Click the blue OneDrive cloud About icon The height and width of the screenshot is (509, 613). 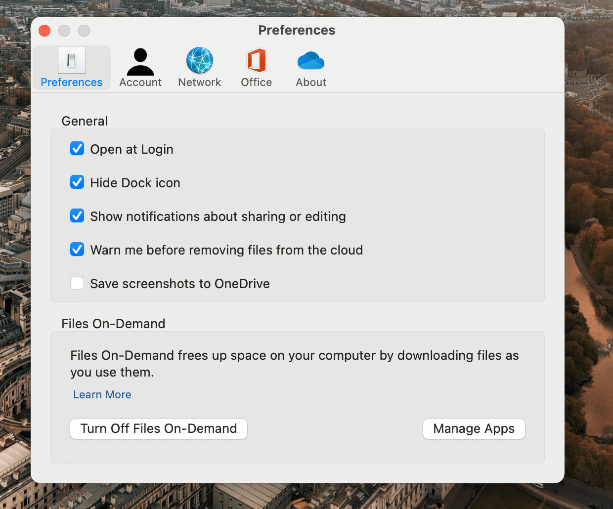point(311,60)
